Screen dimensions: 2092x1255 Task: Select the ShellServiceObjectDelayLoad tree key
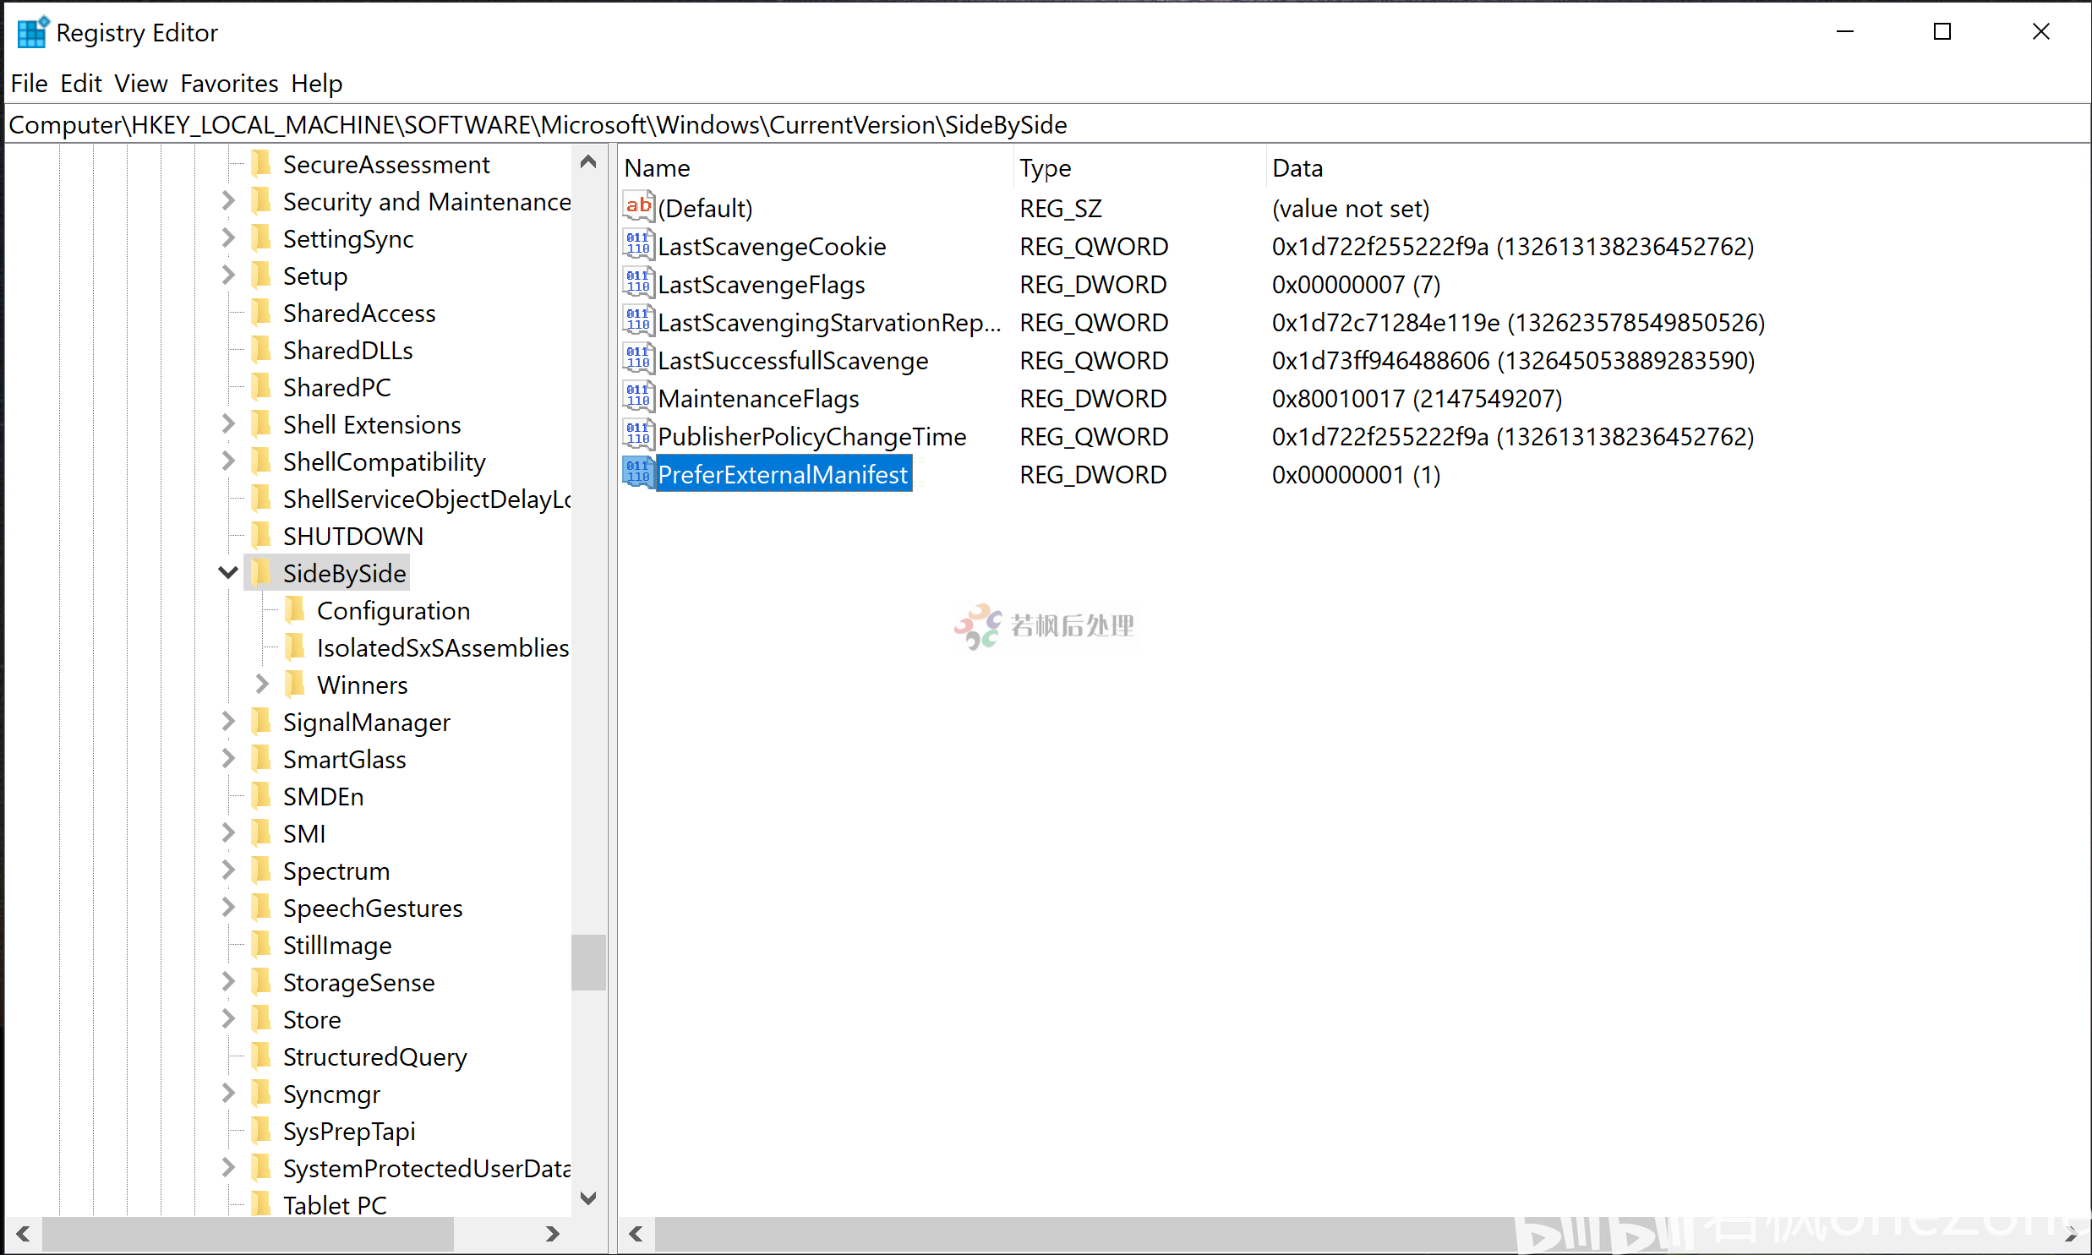pyautogui.click(x=426, y=498)
